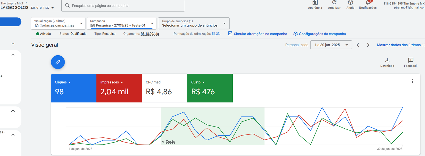Select the CPC méd. metric card

point(164,88)
